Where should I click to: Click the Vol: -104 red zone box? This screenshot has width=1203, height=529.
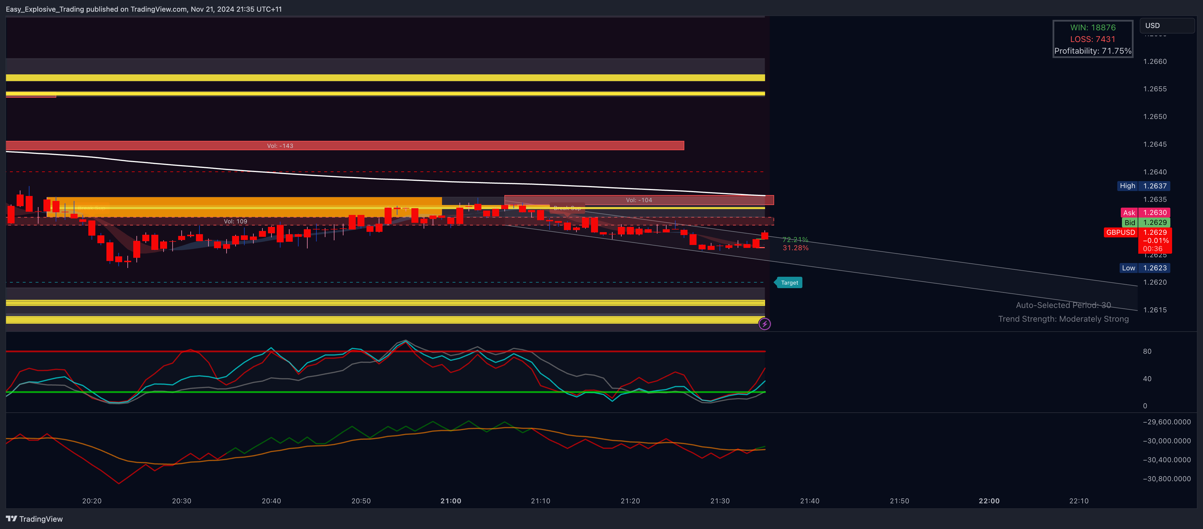click(639, 200)
